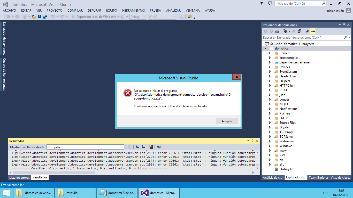Screen dimensions: 353x198
Task: Switch to the Lista de errores tab
Action: click(x=20, y=177)
